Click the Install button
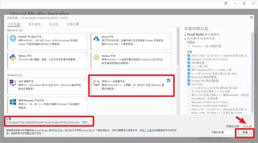 pyautogui.click(x=245, y=132)
